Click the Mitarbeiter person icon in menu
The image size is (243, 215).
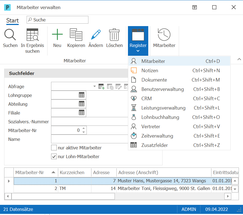tap(134, 61)
